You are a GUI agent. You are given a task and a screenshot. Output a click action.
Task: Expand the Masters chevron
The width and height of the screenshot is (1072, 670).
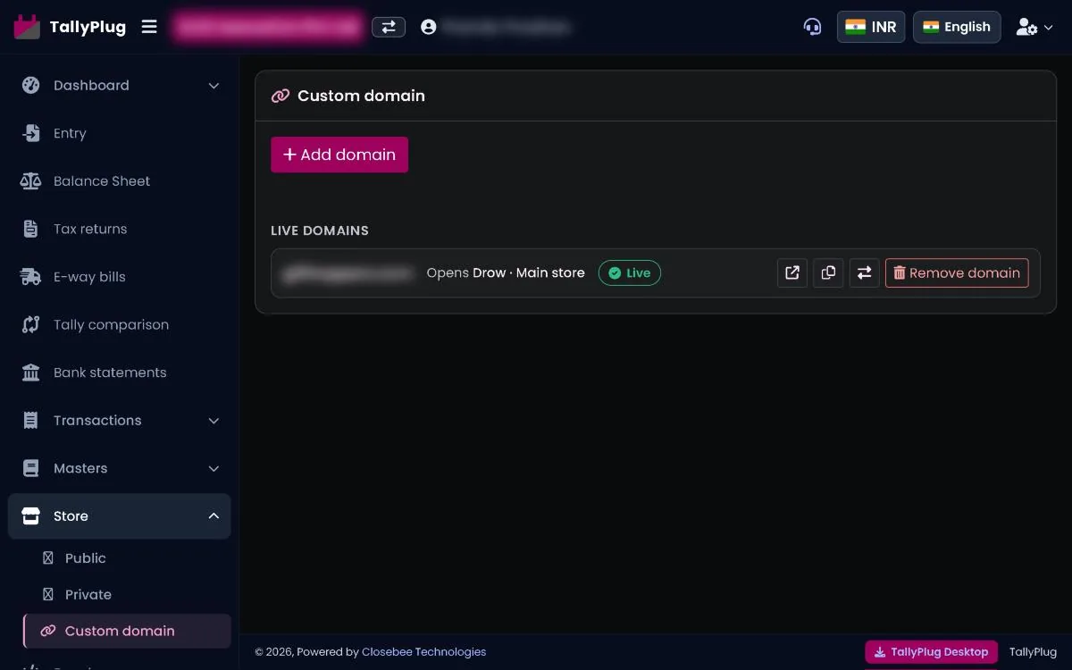pyautogui.click(x=214, y=468)
